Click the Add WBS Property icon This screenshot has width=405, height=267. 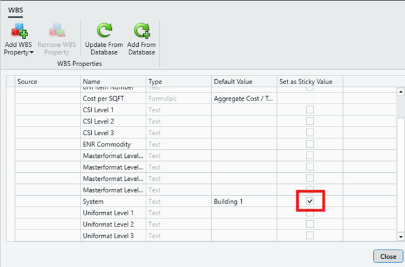pos(19,32)
